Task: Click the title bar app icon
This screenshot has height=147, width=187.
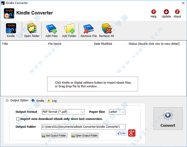Action: (3, 3)
